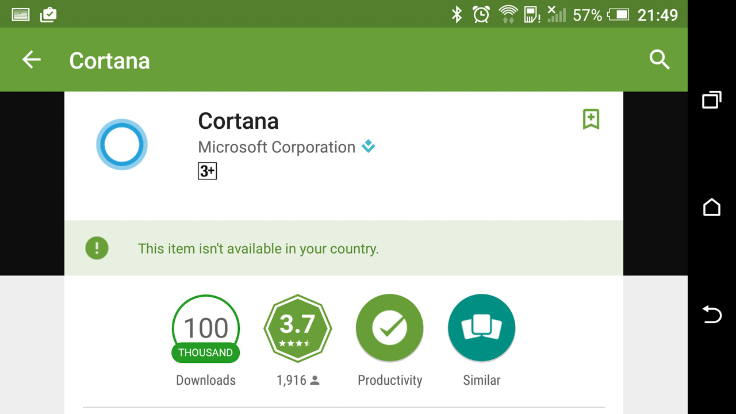Add Cortana to wishlist
This screenshot has width=736, height=414.
click(x=592, y=119)
